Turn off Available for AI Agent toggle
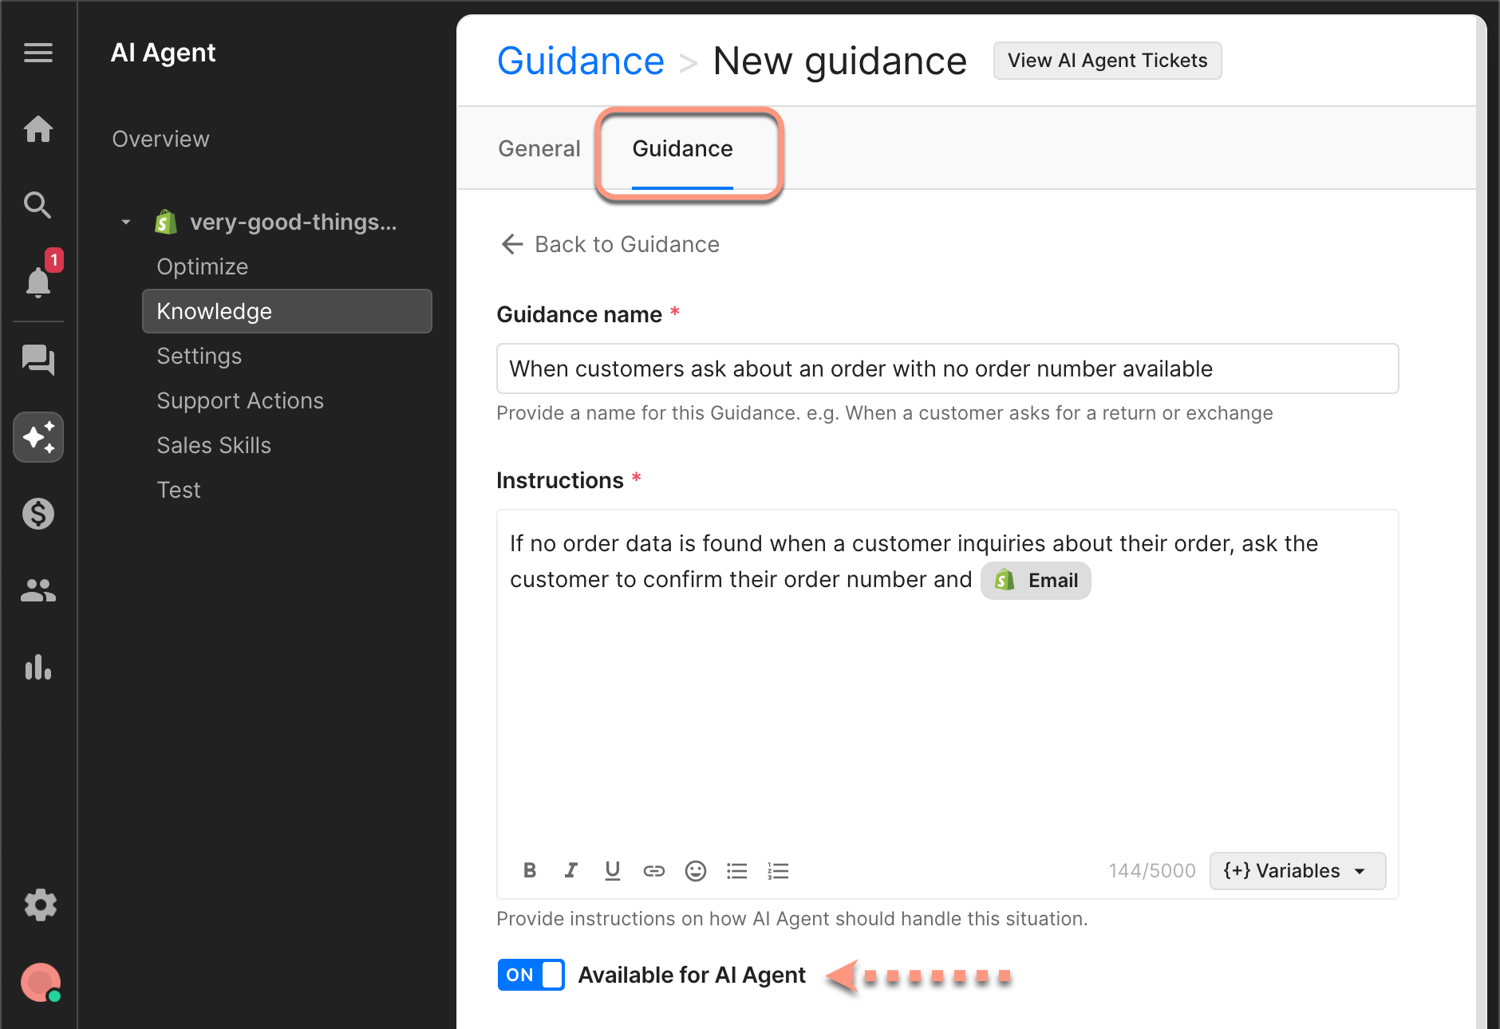Viewport: 1500px width, 1029px height. point(531,975)
